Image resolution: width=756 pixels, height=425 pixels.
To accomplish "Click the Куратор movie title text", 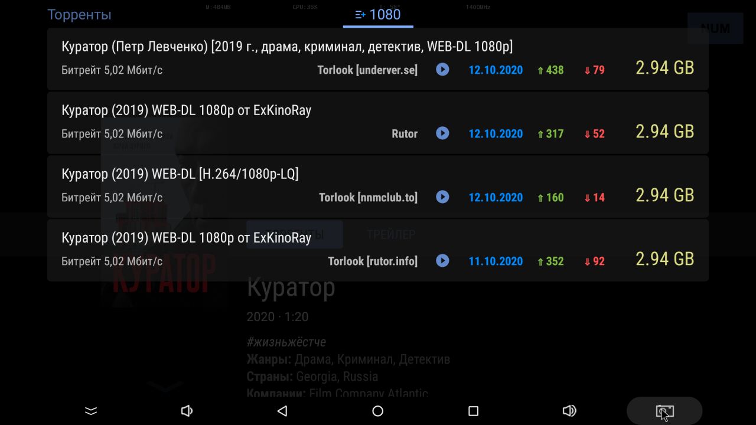I will click(291, 287).
